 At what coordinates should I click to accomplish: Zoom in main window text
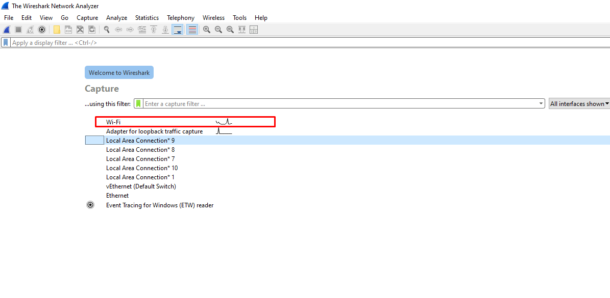207,30
